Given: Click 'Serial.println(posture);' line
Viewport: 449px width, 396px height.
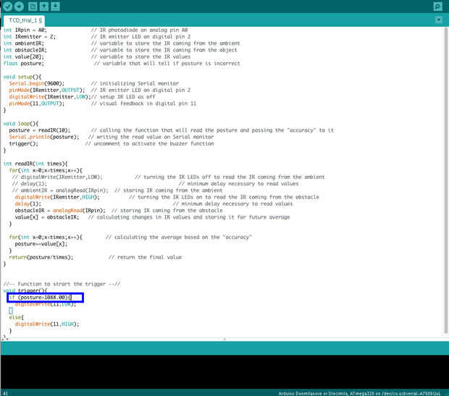Looking at the screenshot, I should coord(44,137).
